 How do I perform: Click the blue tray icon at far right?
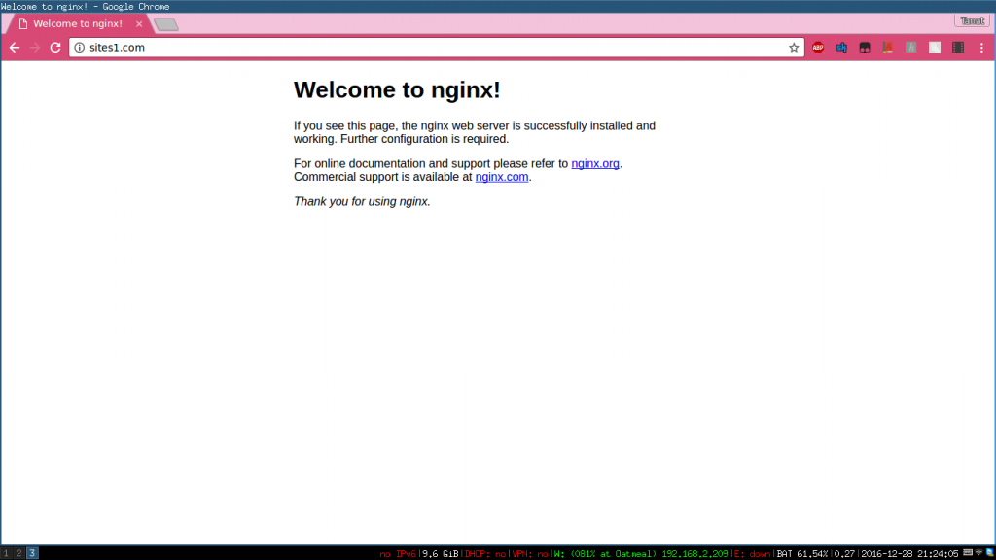[x=989, y=553]
